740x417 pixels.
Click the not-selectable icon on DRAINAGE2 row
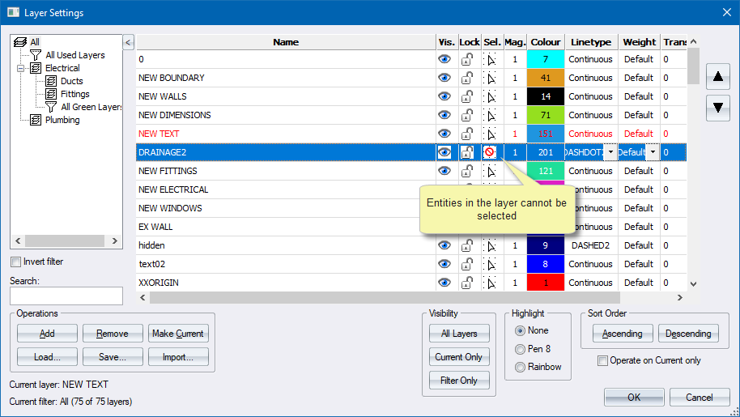click(x=490, y=152)
